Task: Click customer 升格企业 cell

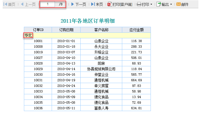Action: pos(101,52)
